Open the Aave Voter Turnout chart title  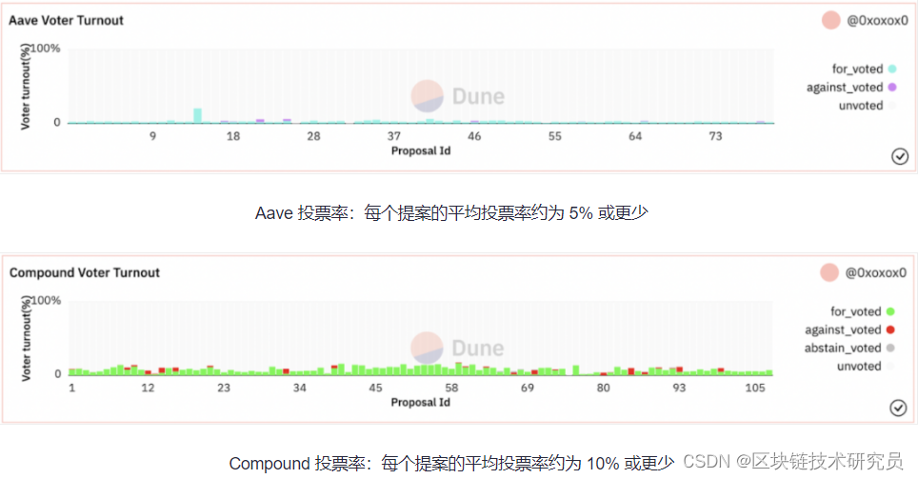pos(66,21)
